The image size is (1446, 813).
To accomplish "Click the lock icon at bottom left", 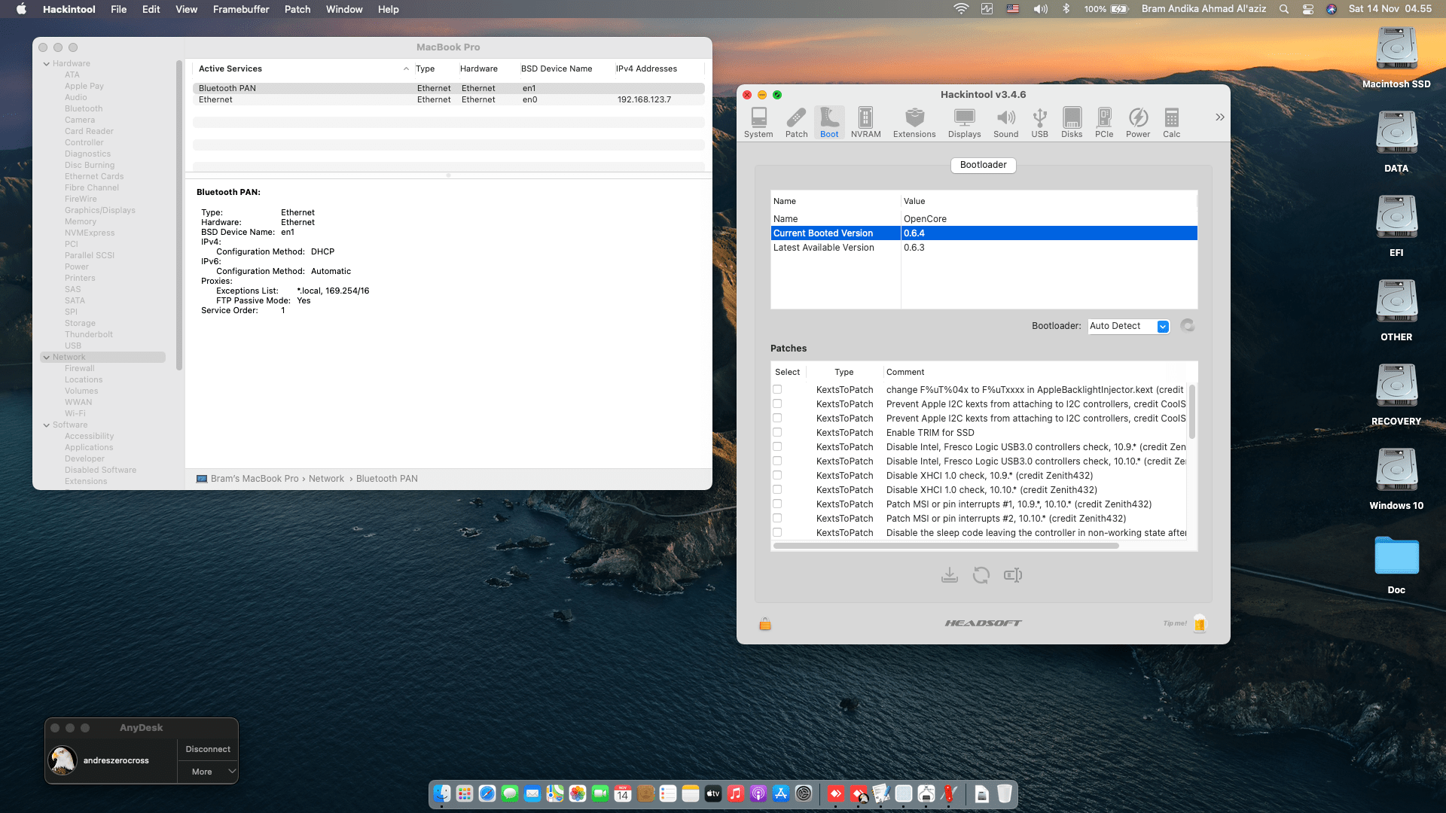I will pos(764,623).
